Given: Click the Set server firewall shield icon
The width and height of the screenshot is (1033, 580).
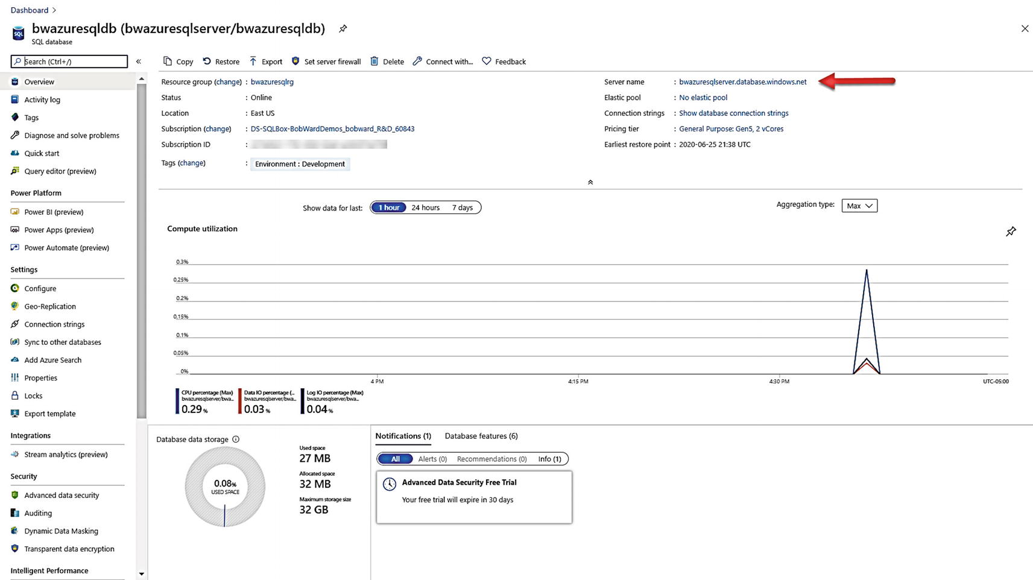Looking at the screenshot, I should pos(295,61).
